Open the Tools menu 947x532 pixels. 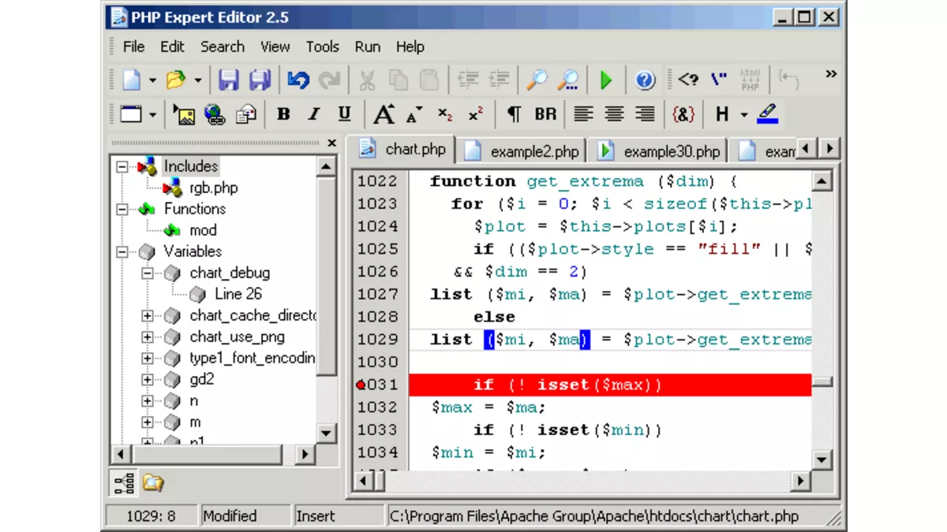point(322,47)
